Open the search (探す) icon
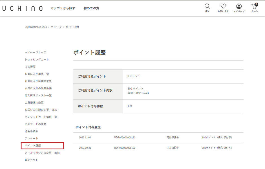The image size is (265, 169). (x=207, y=6)
